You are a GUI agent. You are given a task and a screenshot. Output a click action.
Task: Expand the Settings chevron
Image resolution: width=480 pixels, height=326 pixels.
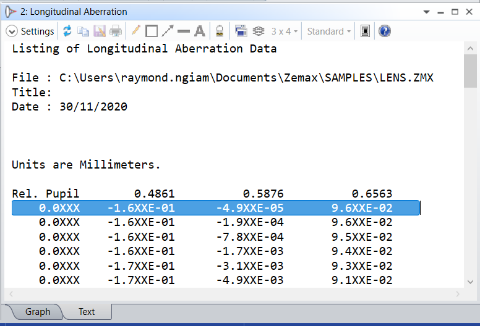(12, 31)
